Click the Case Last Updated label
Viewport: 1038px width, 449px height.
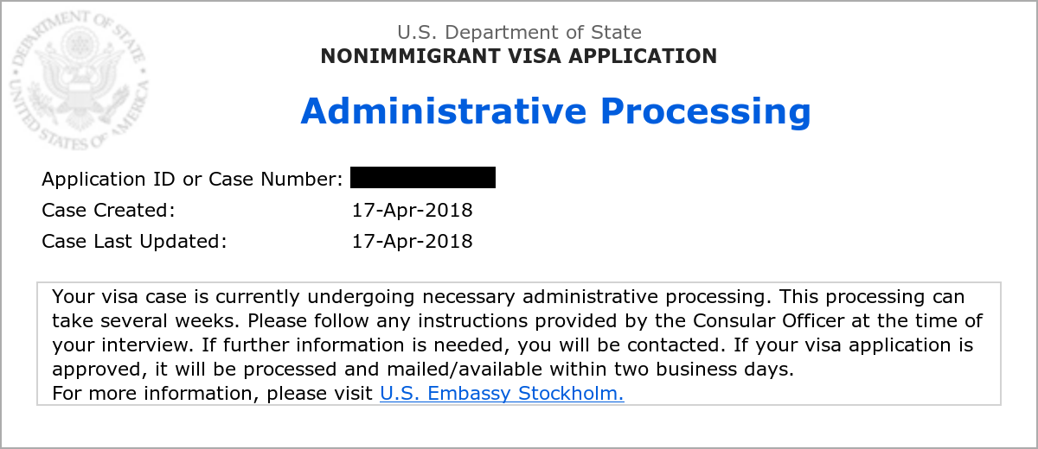pyautogui.click(x=134, y=241)
